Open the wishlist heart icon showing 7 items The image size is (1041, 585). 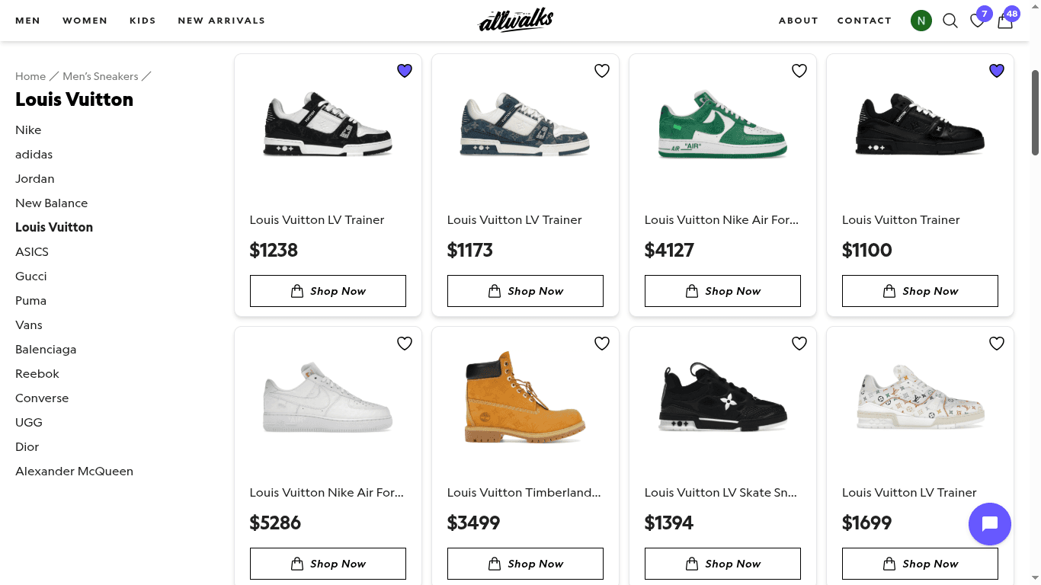[x=977, y=21]
